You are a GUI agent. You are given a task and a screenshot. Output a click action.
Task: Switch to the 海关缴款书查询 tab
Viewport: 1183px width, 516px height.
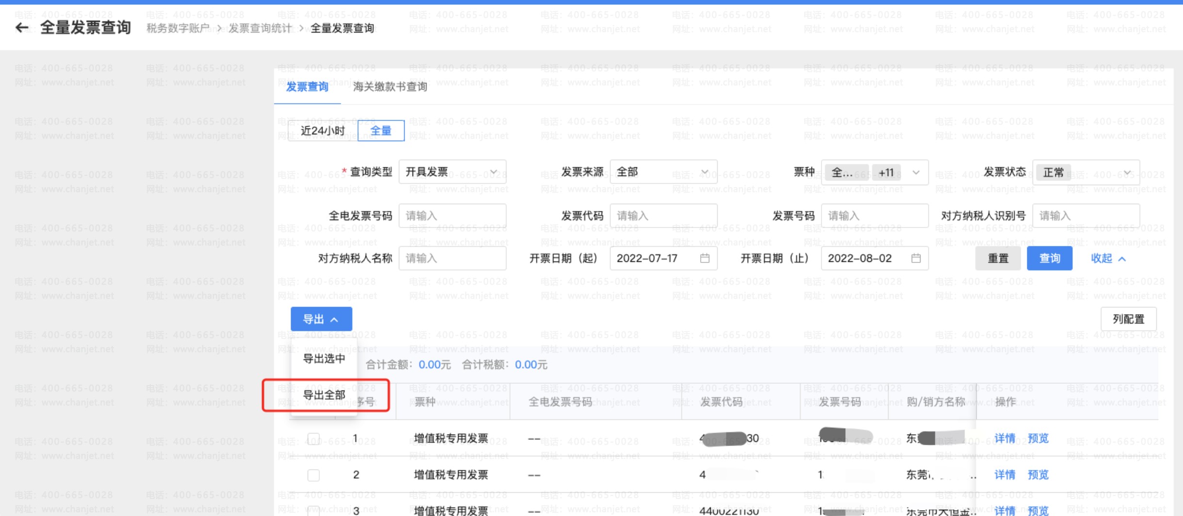click(x=390, y=87)
